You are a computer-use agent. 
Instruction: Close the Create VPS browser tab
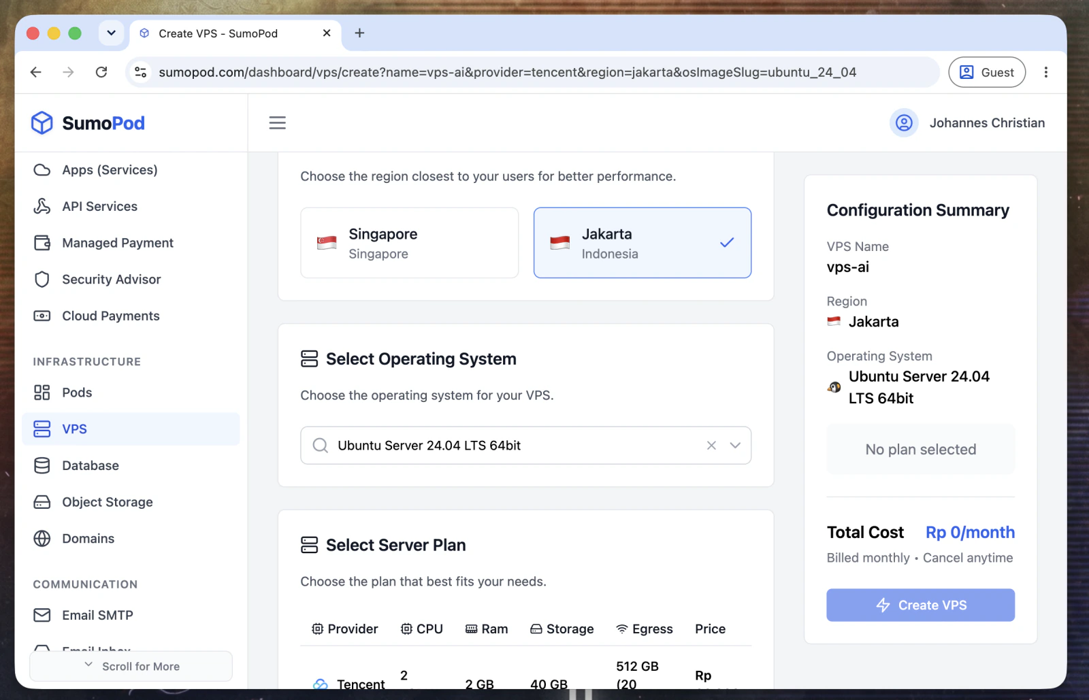(327, 33)
